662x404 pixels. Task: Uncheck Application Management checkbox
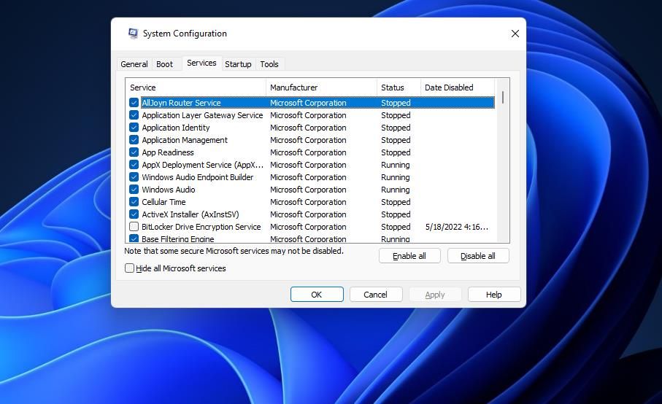pyautogui.click(x=134, y=140)
